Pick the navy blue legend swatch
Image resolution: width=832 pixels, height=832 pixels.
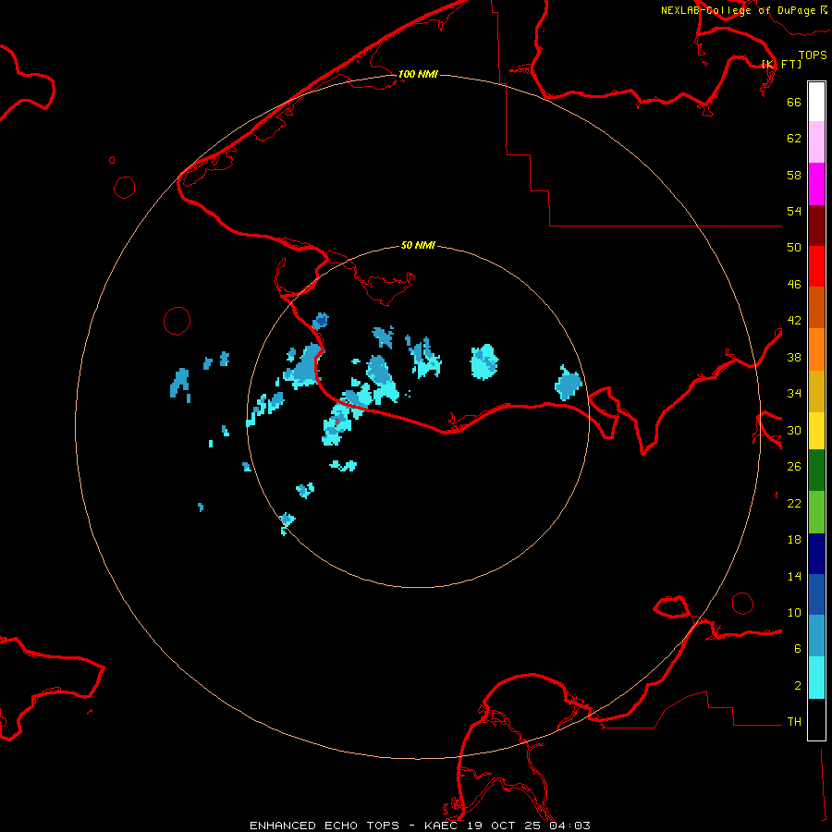tap(816, 554)
